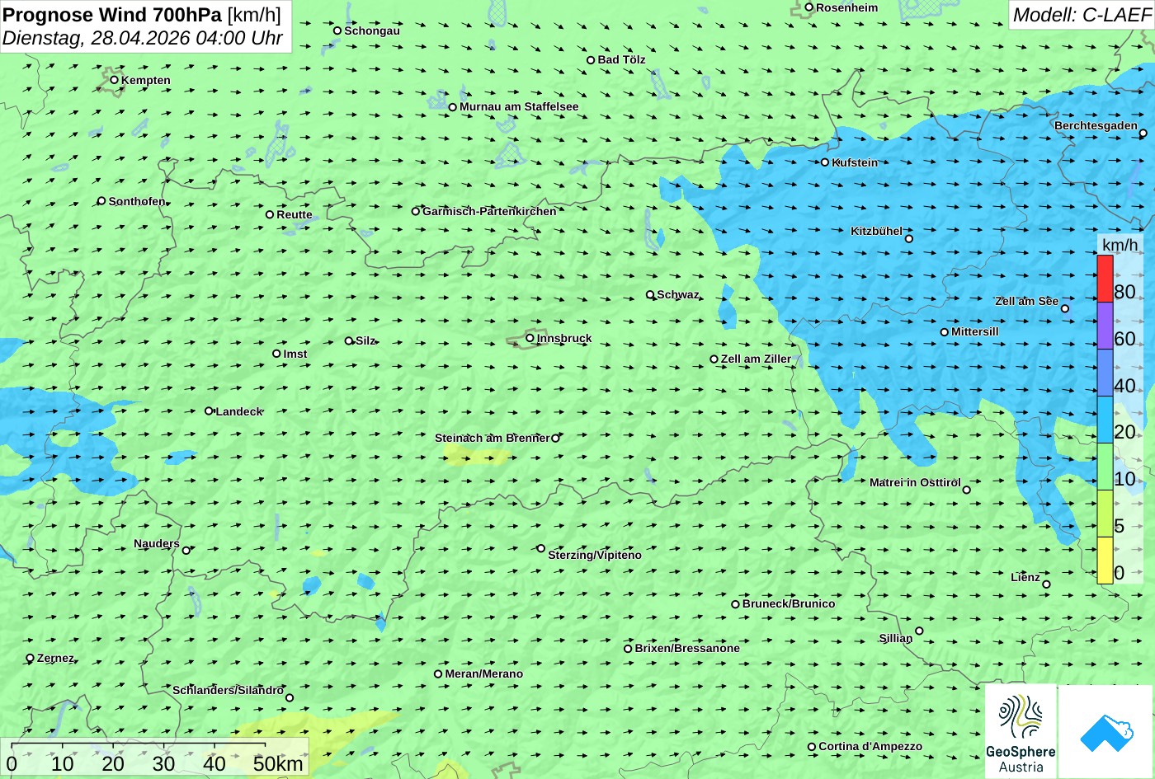The height and width of the screenshot is (779, 1155).
Task: Select the 'Garmisch-Partenkirchen' label
Action: [x=489, y=211]
